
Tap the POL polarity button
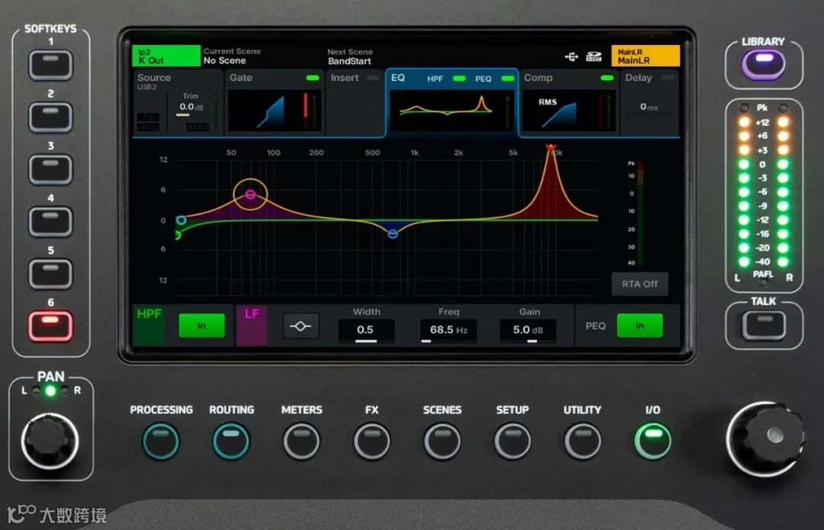(148, 127)
